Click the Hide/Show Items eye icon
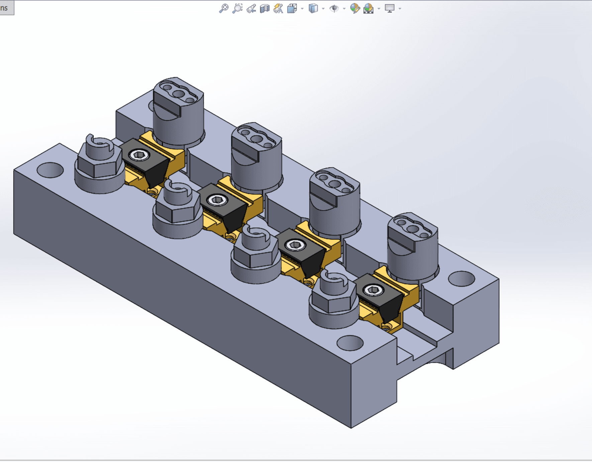 334,8
